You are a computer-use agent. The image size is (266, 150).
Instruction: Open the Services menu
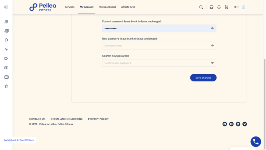[x=70, y=7]
